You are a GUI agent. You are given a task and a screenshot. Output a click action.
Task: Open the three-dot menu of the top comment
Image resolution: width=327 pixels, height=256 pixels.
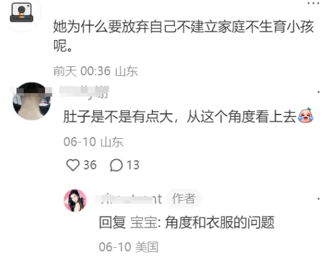313,3
